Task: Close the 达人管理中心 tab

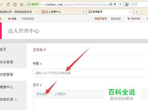Action: (x=83, y=12)
